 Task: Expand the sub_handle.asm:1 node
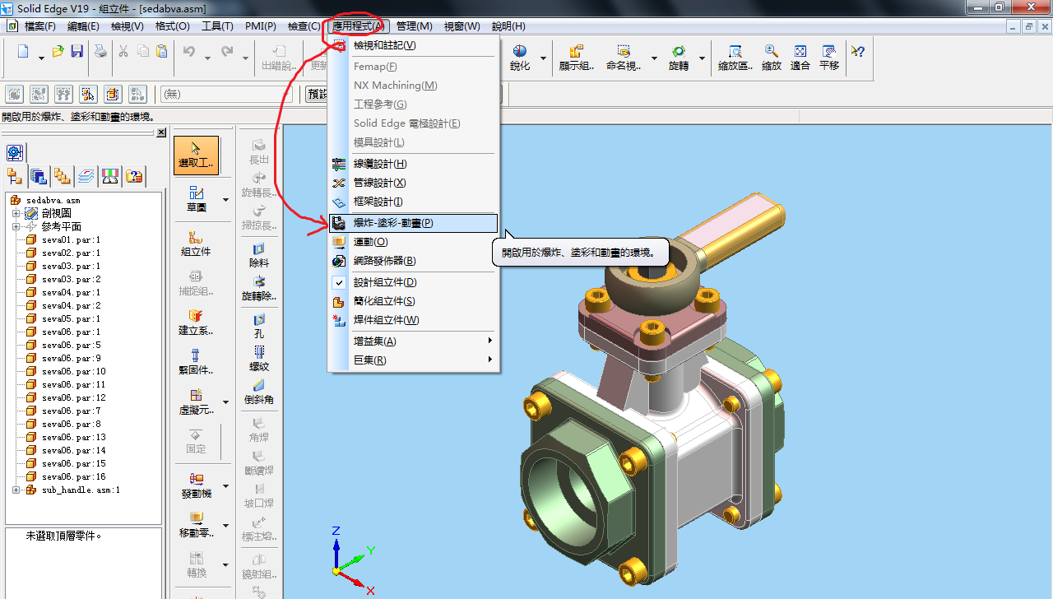(16, 490)
